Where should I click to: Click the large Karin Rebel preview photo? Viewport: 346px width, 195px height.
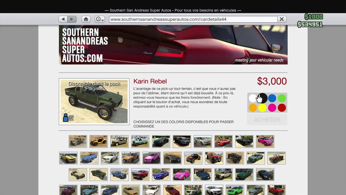point(94,102)
